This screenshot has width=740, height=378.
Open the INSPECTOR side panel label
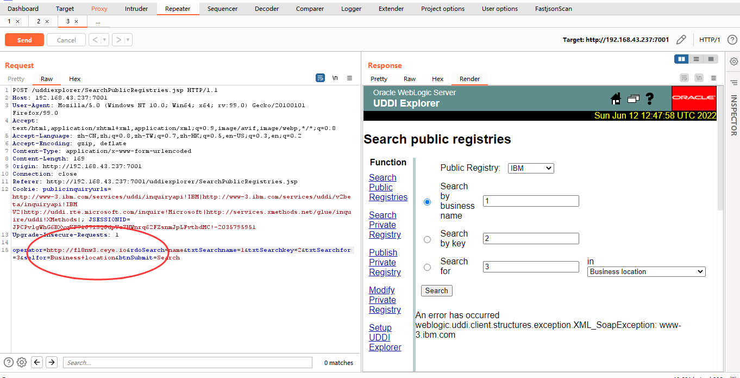[x=733, y=115]
